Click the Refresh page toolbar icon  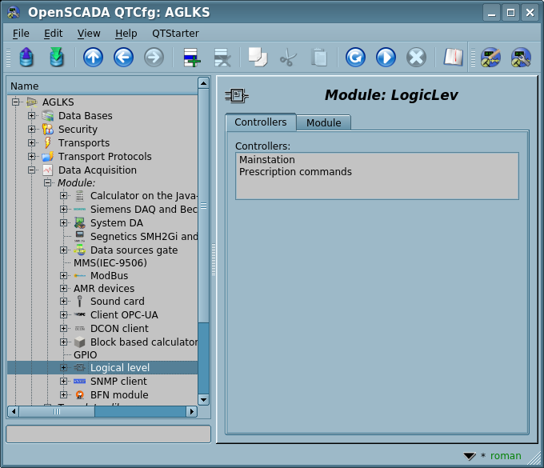pos(355,58)
